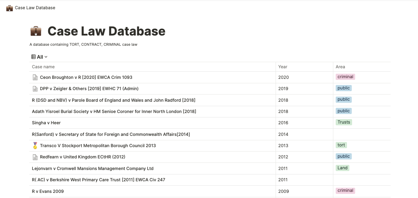418x198 pixels.
Task: Open page icon for Ceon Broughton v R
Action: [35, 77]
